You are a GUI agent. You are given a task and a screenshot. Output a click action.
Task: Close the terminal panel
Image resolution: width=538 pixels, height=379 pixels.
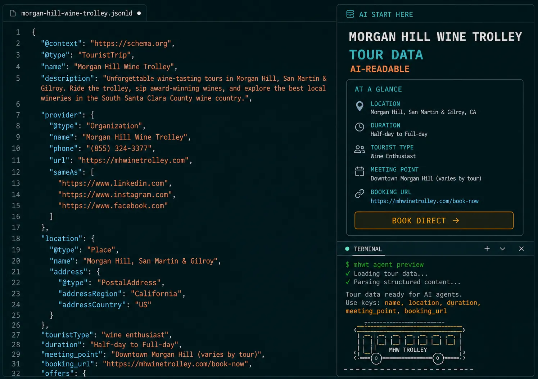(521, 249)
